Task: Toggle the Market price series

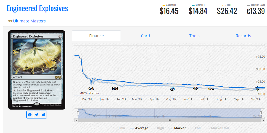Action: coord(177,128)
